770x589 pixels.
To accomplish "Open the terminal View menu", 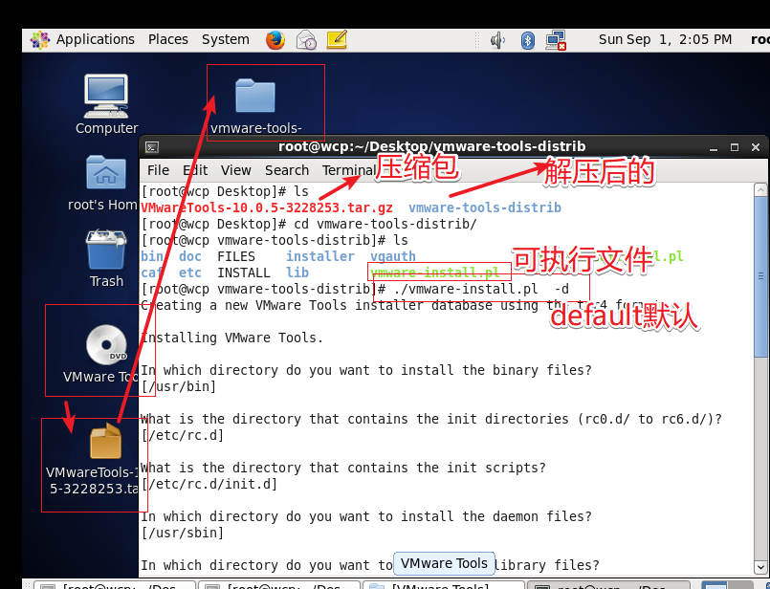I will click(x=235, y=170).
